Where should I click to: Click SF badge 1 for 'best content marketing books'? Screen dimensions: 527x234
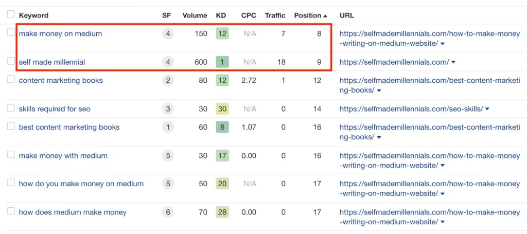click(167, 128)
